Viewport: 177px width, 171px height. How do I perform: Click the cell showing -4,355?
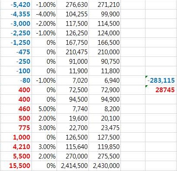[16, 14]
